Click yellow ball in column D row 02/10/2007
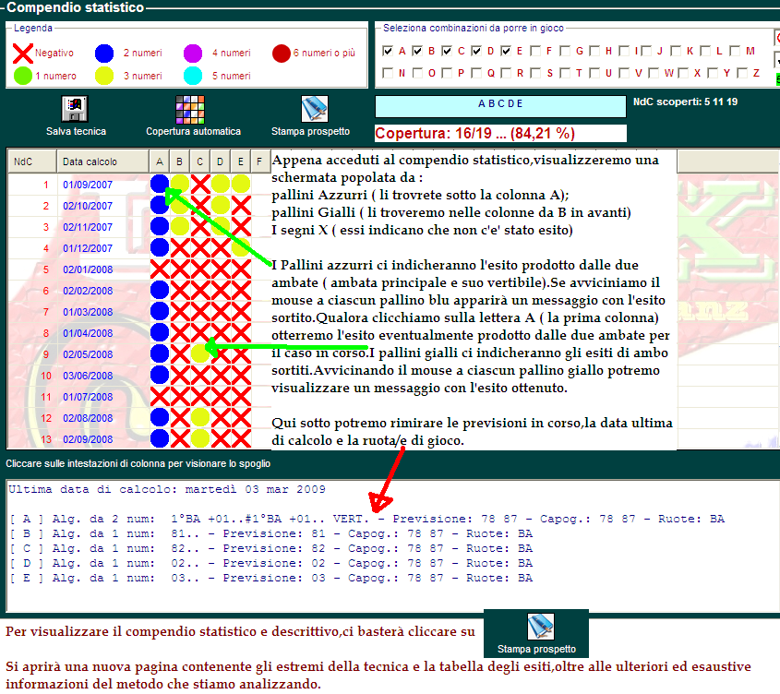Screen dimensions: 780x694 point(221,205)
